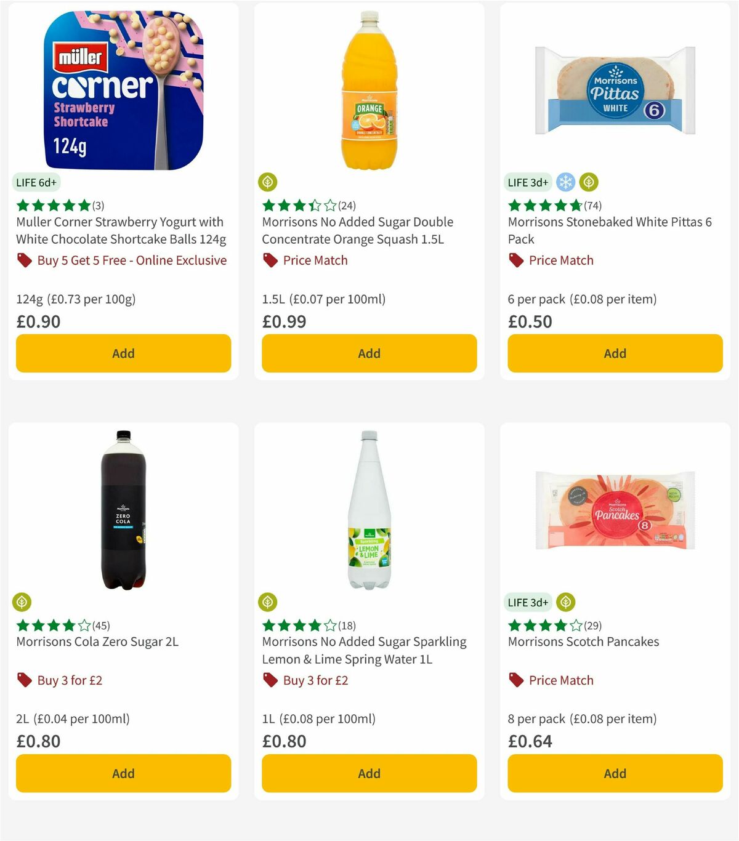Click the leaf icon on Scotch Pancakes
Image resolution: width=739 pixels, height=841 pixels.
[565, 602]
